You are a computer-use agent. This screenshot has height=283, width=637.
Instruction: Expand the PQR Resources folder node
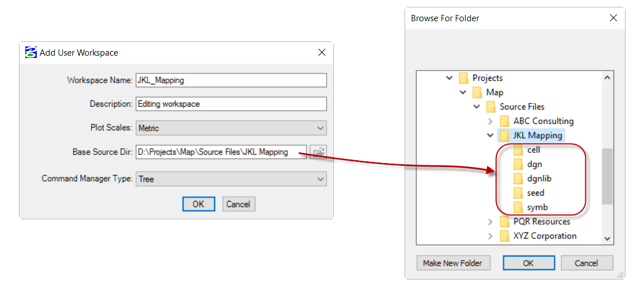491,222
